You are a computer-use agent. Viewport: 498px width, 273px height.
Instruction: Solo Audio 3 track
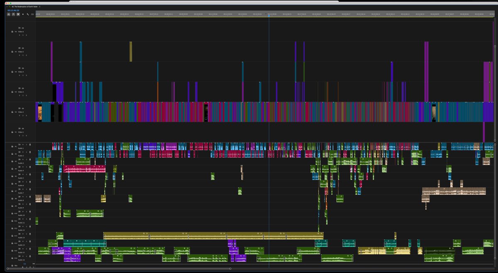coord(27,159)
